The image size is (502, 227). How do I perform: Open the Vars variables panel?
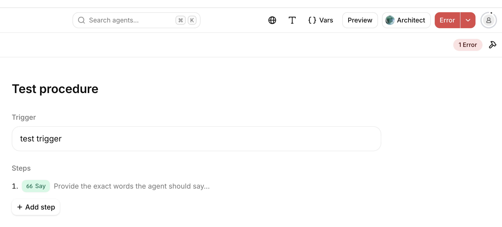tap(320, 20)
